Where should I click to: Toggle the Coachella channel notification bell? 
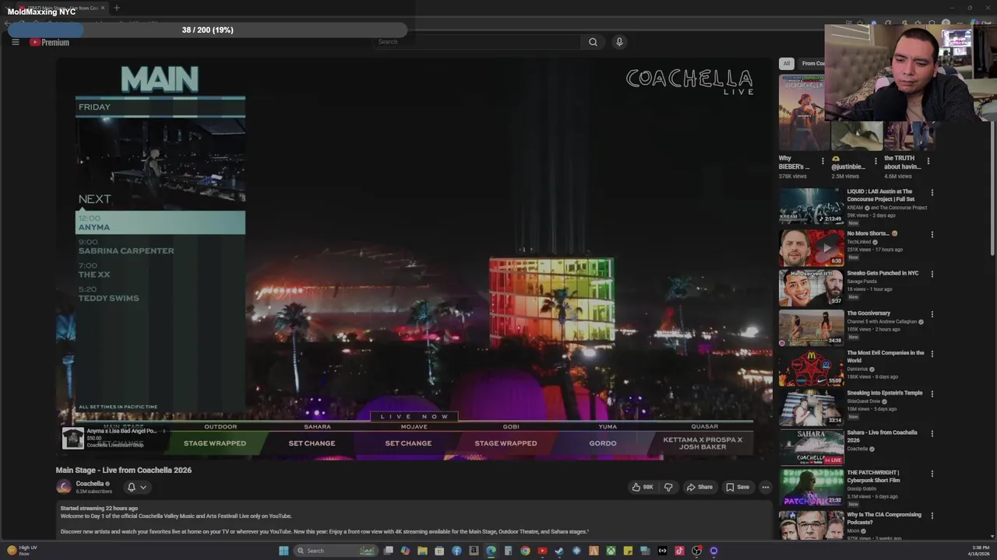click(x=131, y=487)
